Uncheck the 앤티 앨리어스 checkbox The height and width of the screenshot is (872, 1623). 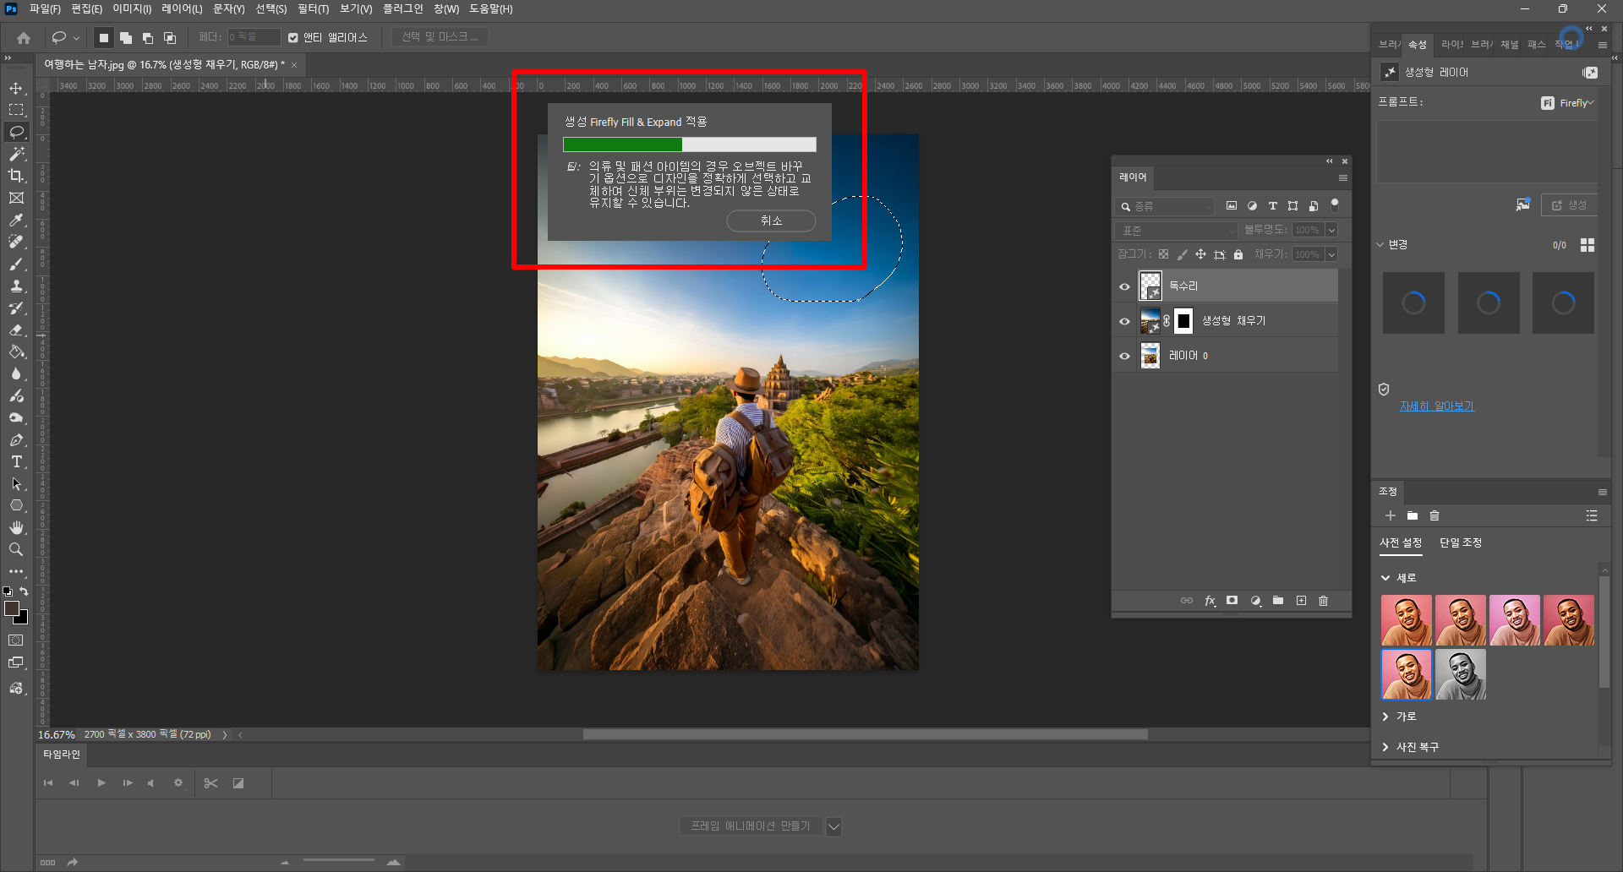(x=293, y=38)
